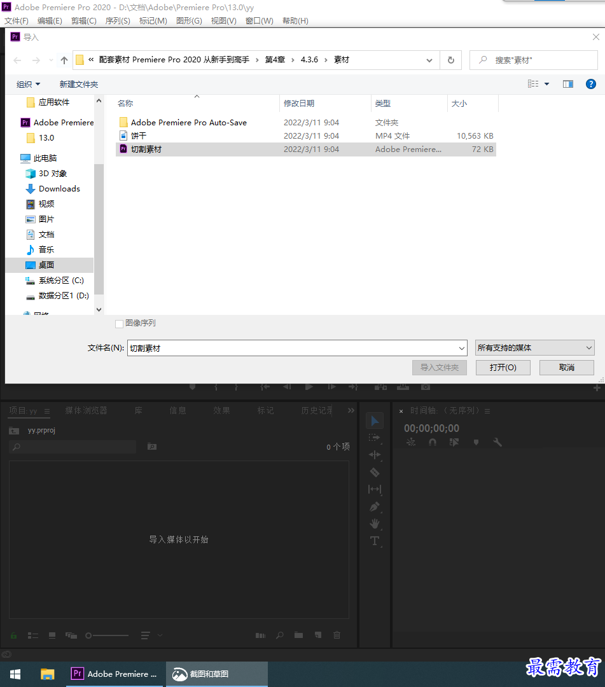Open the 所有支持的媒体 file type dropdown
Screen dimensions: 605x687
point(535,348)
